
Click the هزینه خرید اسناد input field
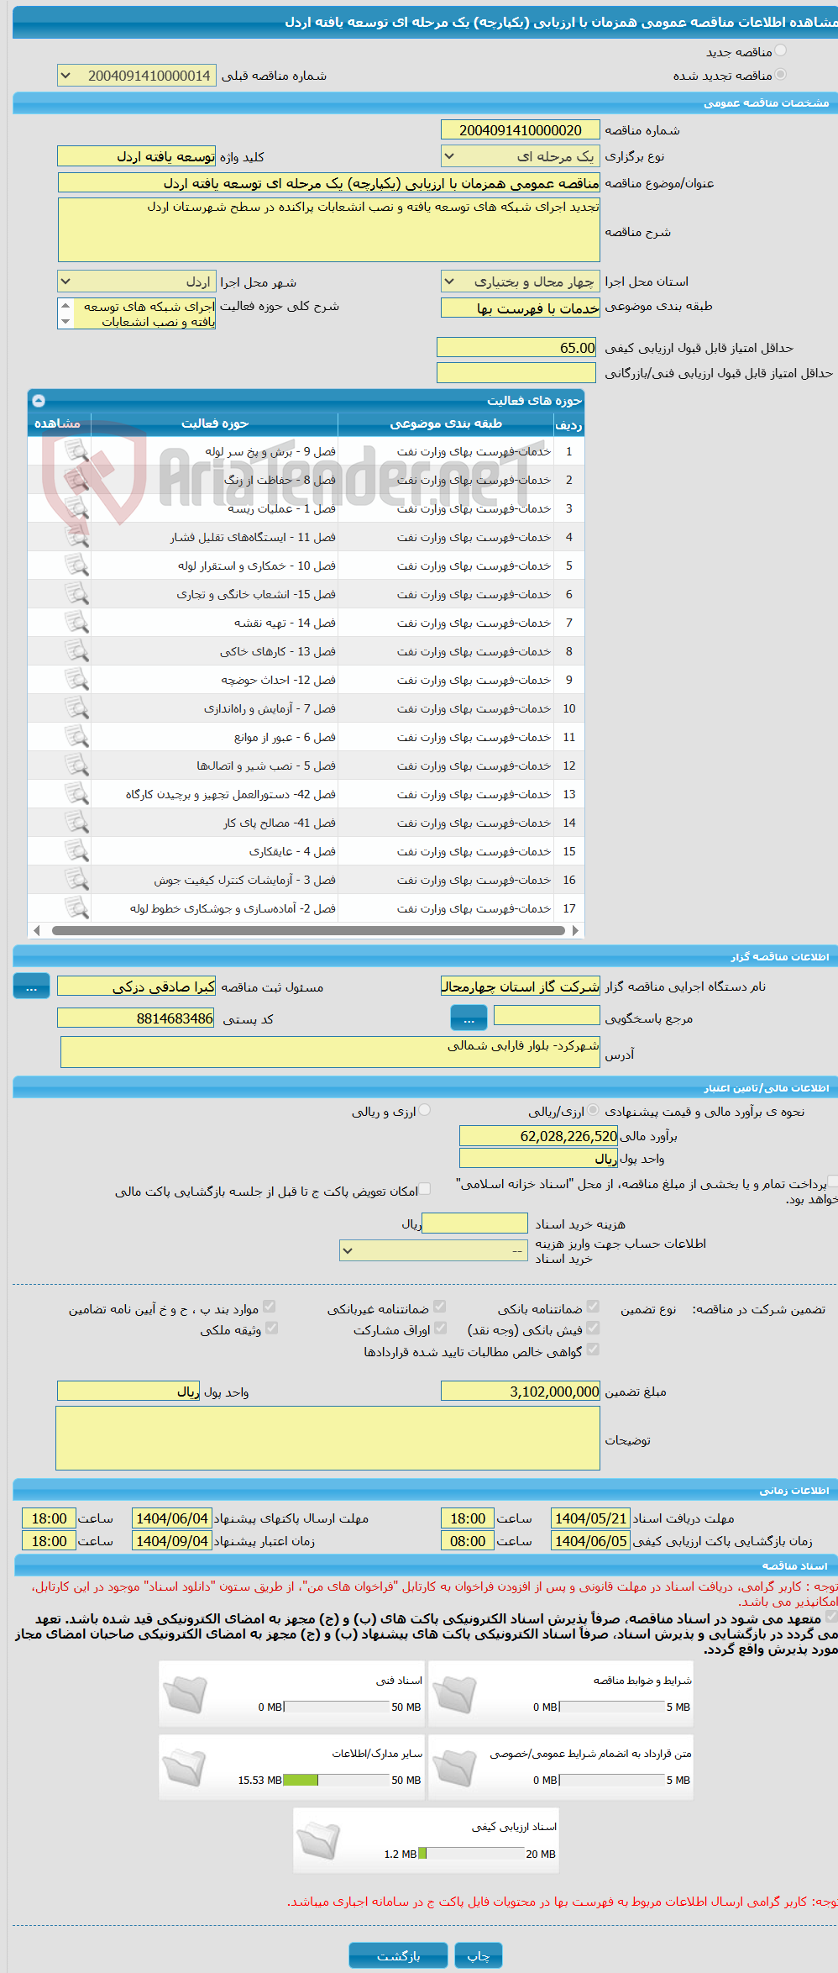(x=474, y=1223)
